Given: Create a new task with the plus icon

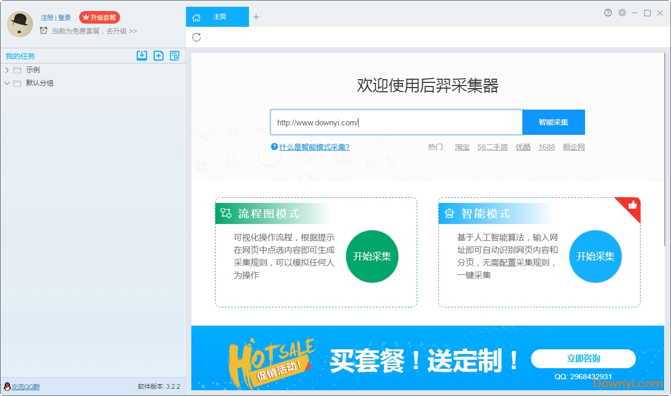Looking at the screenshot, I should pos(158,56).
